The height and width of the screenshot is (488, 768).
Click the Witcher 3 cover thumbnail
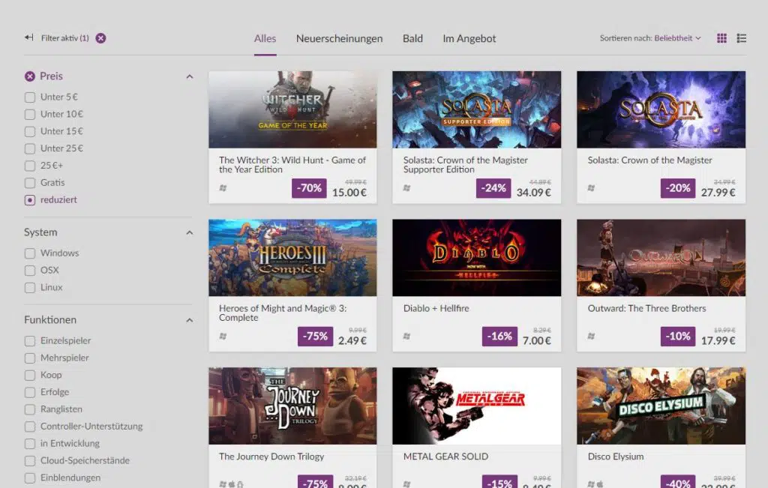[293, 109]
